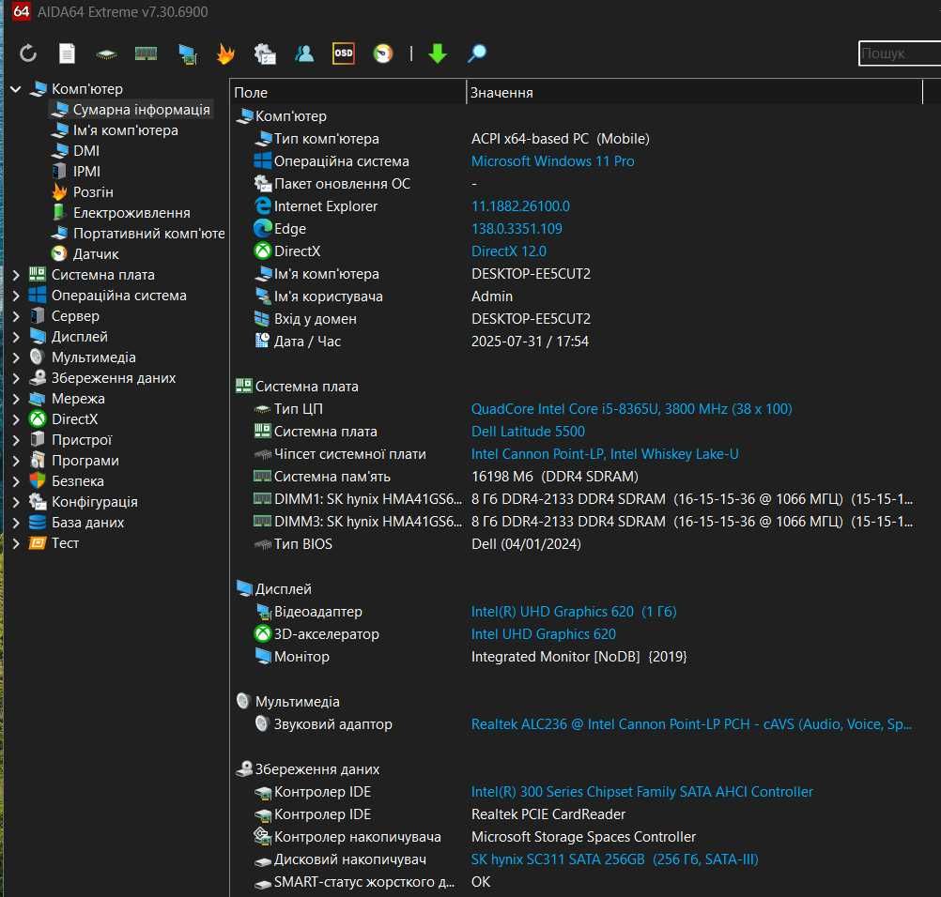The image size is (941, 897).
Task: Click the computer settings toolbar icon
Action: (x=265, y=54)
